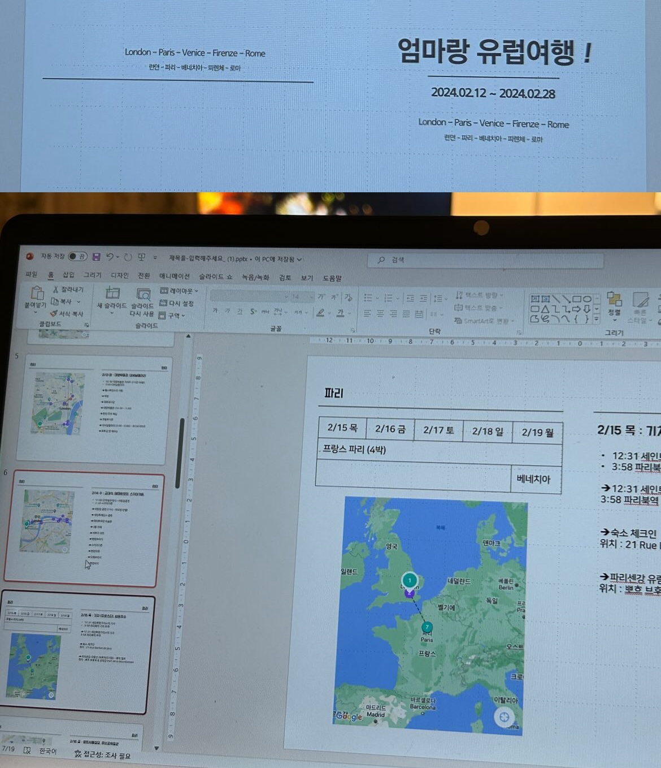The width and height of the screenshot is (661, 768).
Task: Click the 7/19 slide counter in status bar
Action: click(8, 749)
